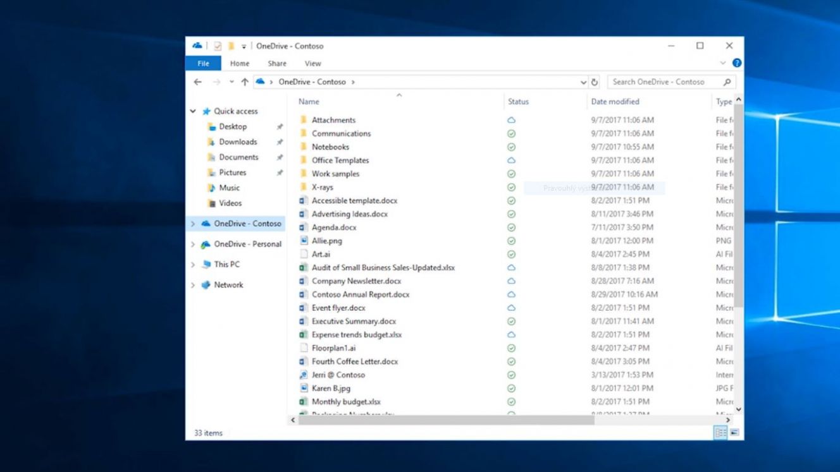
Task: Expand the This PC tree node
Action: click(x=193, y=265)
